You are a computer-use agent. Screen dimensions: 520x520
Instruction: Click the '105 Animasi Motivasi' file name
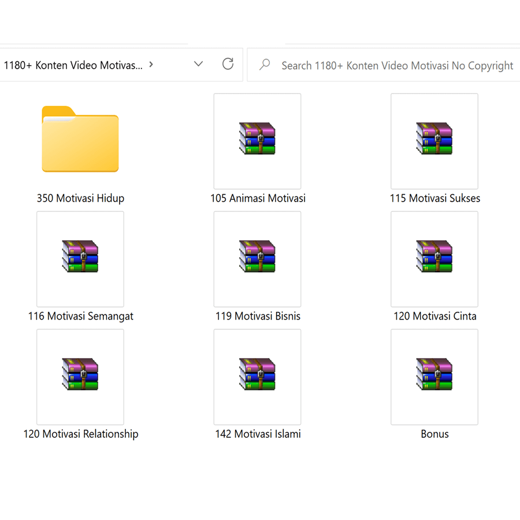click(x=258, y=198)
